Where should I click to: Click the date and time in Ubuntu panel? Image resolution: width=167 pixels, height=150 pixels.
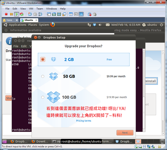tap(126, 25)
